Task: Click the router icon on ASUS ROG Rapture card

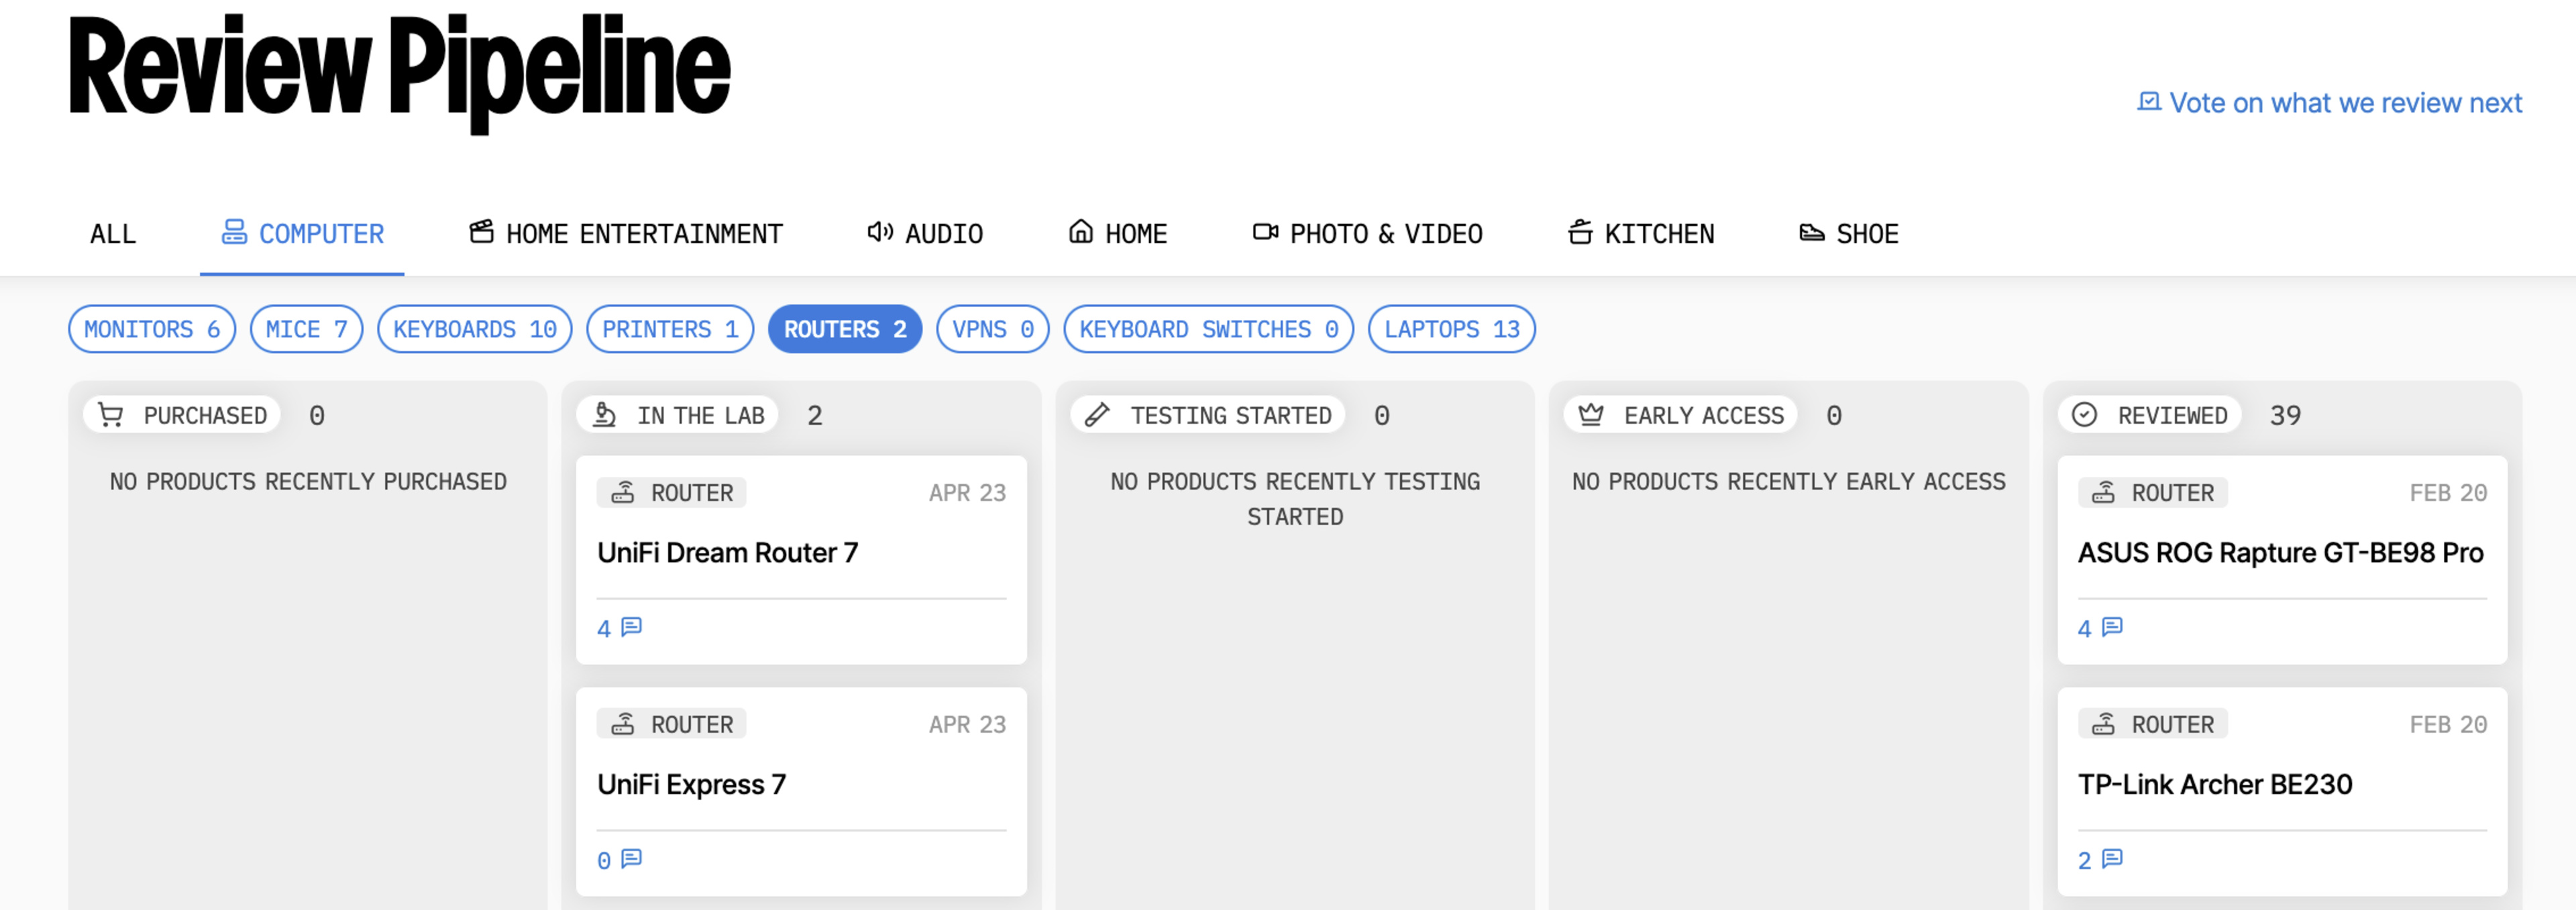Action: 2103,492
